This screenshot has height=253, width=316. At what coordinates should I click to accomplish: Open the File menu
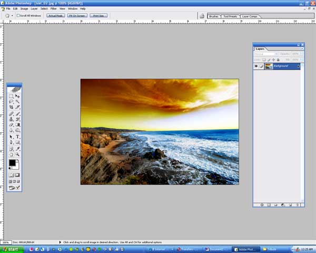tap(8, 8)
